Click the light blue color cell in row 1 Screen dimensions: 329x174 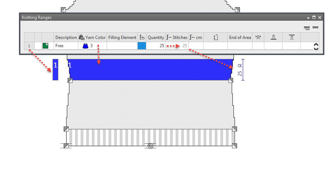[142, 46]
